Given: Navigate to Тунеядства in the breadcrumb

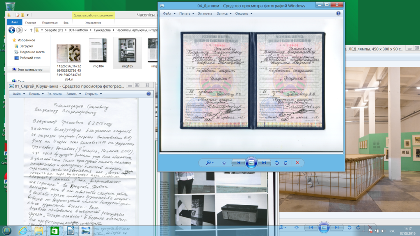Looking at the screenshot, I should coord(102,30).
